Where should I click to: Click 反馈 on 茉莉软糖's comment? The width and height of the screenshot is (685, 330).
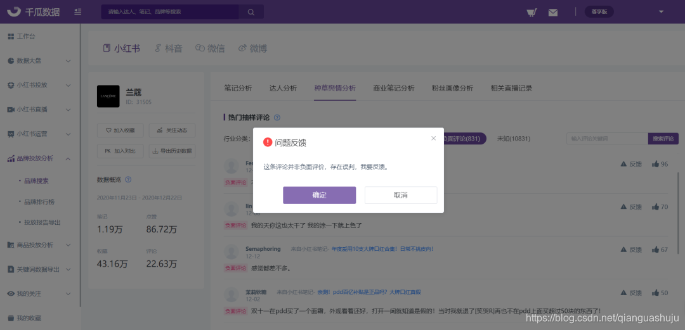pyautogui.click(x=631, y=293)
